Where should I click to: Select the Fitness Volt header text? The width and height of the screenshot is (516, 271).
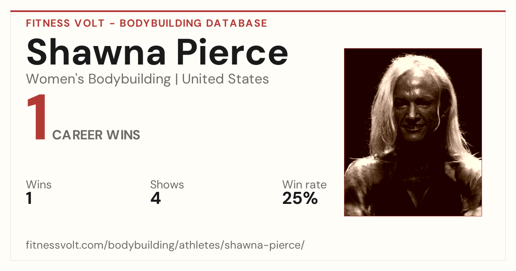pos(65,23)
